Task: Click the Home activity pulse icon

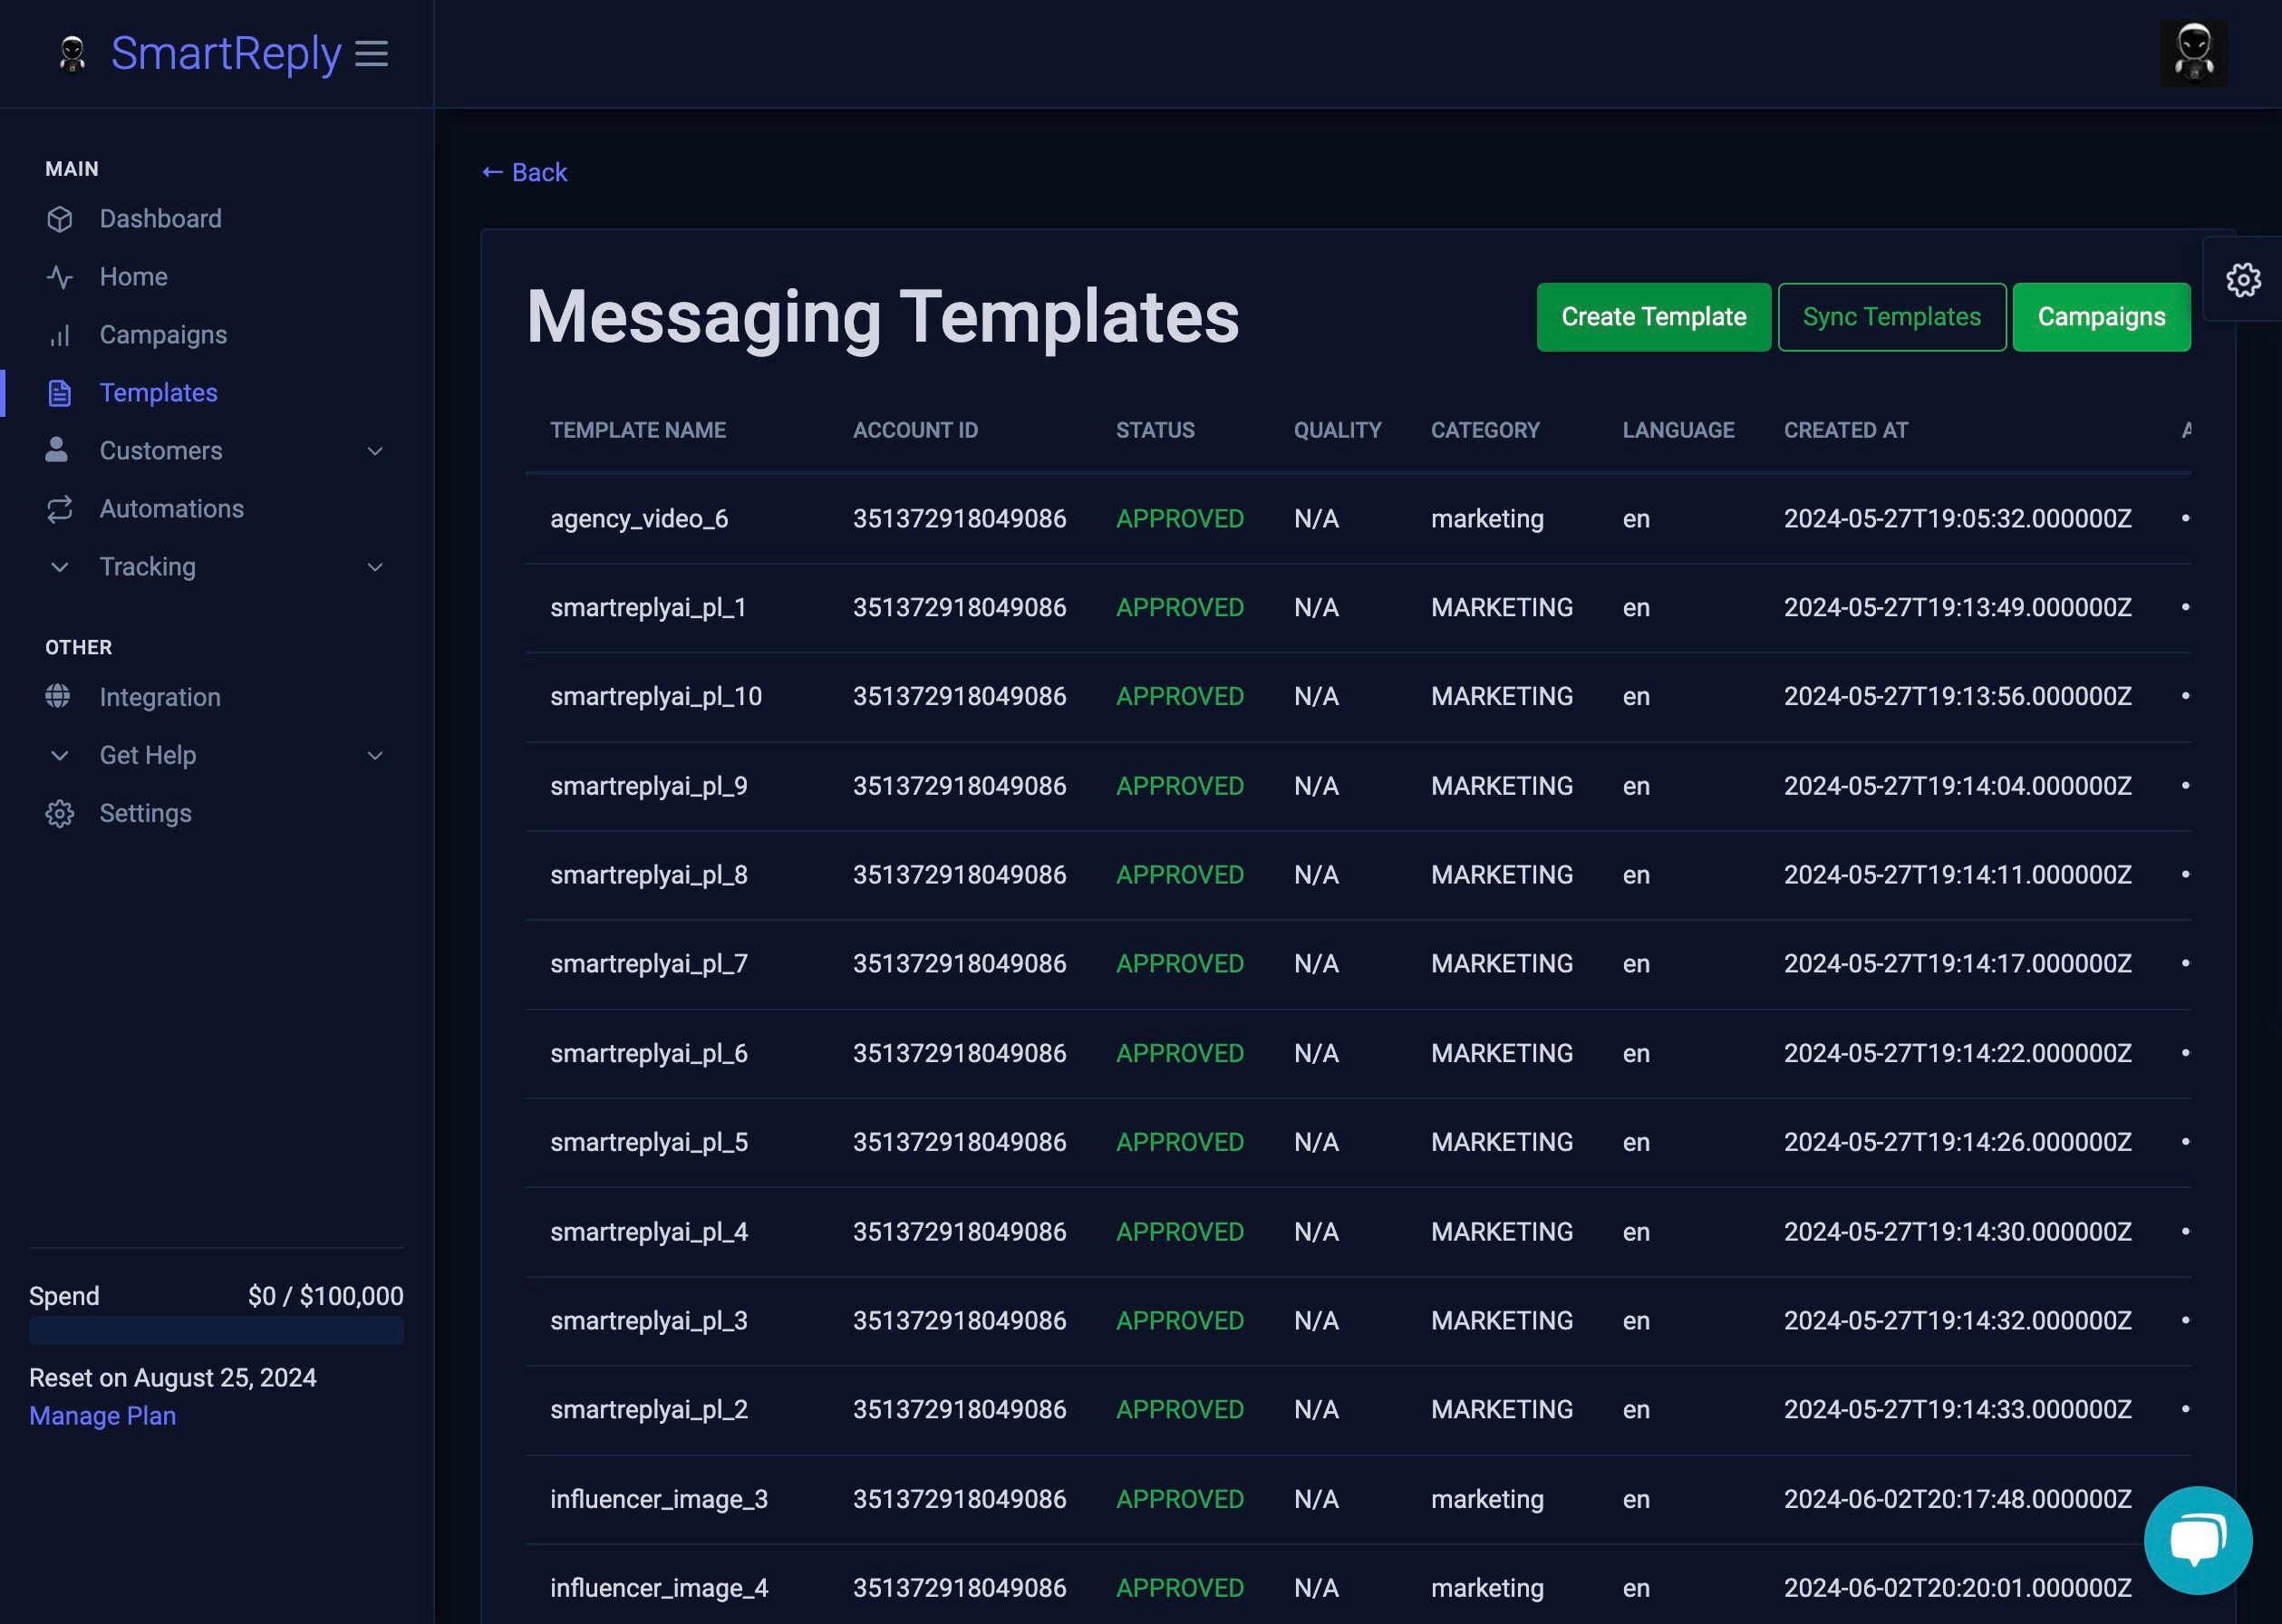Action: pyautogui.click(x=60, y=277)
